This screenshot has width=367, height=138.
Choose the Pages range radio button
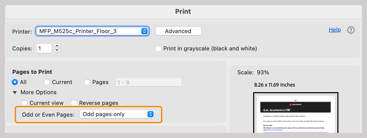(87, 82)
